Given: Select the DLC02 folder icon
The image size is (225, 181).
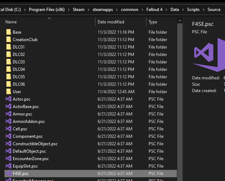Looking at the screenshot, I should click(x=8, y=55).
